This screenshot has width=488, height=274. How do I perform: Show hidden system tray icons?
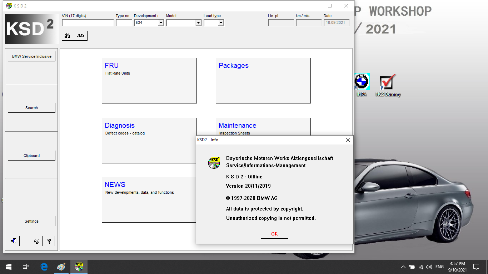click(403, 267)
